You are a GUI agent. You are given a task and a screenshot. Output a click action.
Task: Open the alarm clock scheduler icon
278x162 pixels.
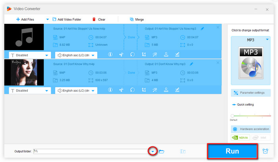pyautogui.click(x=265, y=151)
